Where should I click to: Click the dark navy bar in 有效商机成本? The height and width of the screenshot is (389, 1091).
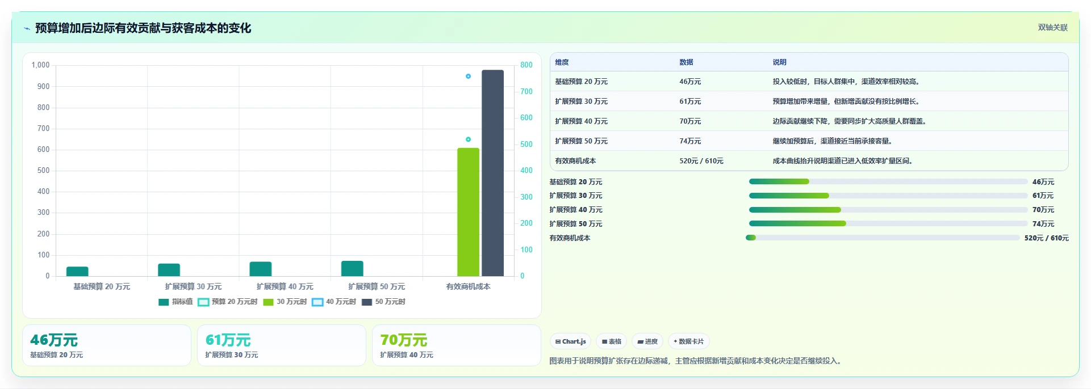coord(492,173)
